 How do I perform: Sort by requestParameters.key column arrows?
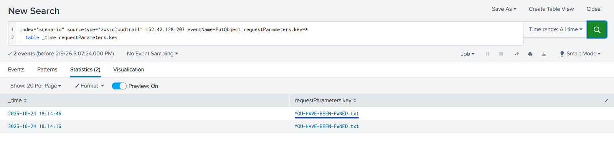click(x=355, y=100)
